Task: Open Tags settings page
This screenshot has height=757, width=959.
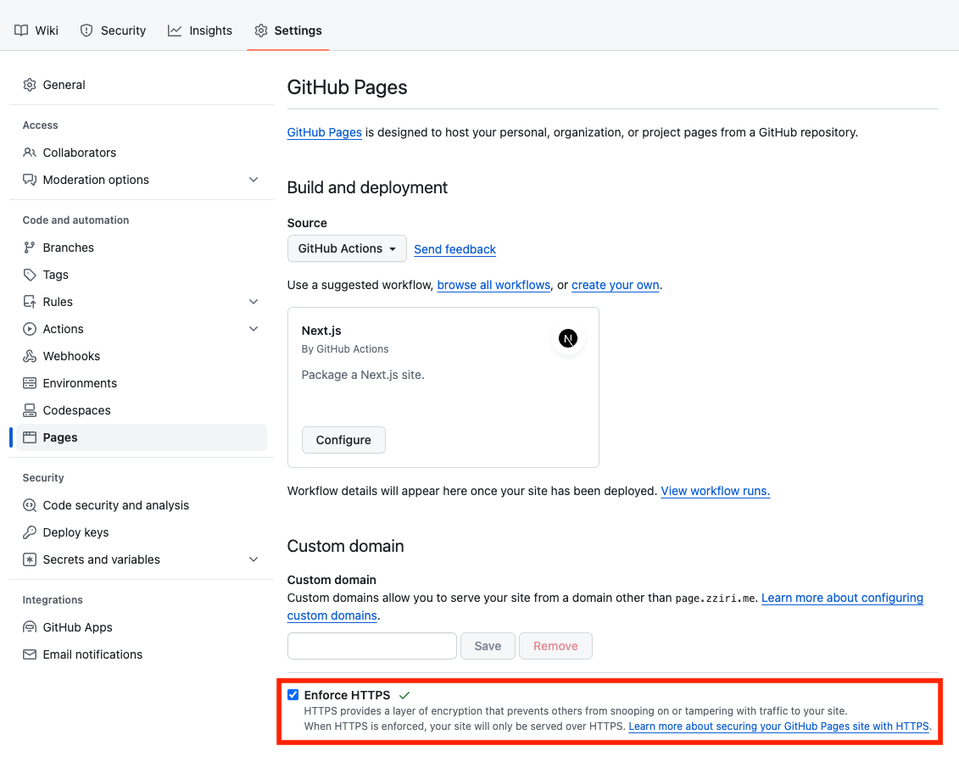Action: [x=142, y=275]
